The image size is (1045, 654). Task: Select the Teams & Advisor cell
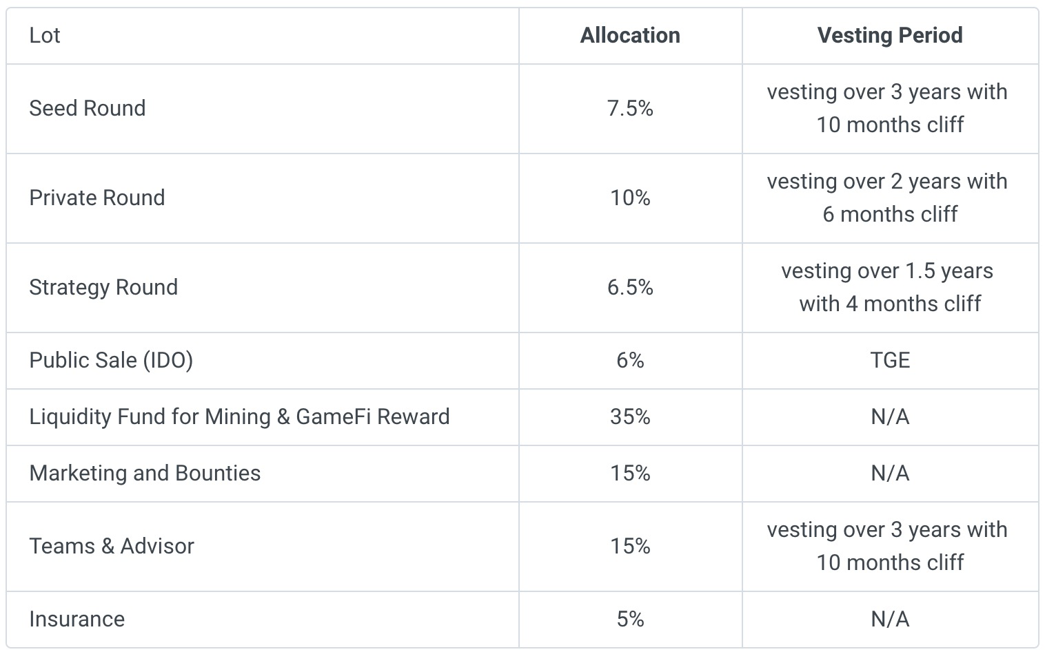112,546
